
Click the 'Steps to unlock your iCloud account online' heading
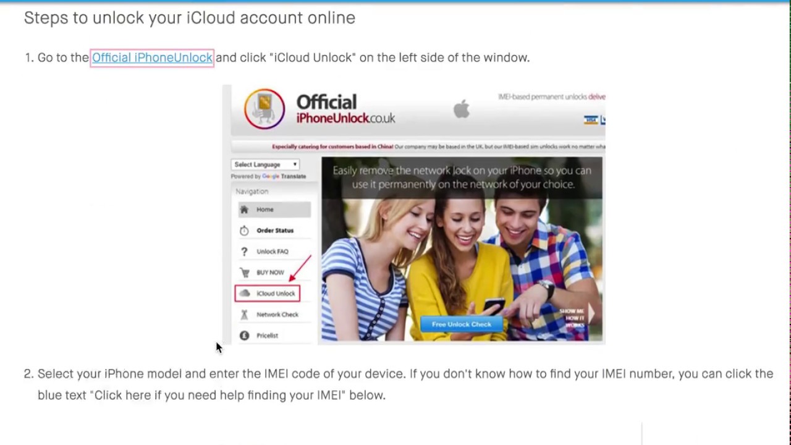[x=190, y=18]
